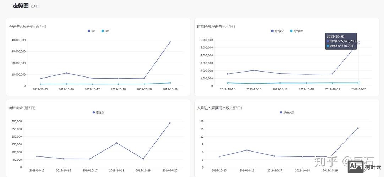Click the 走势图 page heading
Image resolution: width=384 pixels, height=177 pixels.
point(20,6)
